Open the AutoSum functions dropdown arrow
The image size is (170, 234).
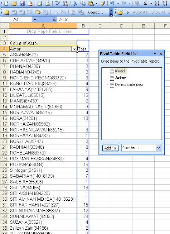[x=151, y=3]
